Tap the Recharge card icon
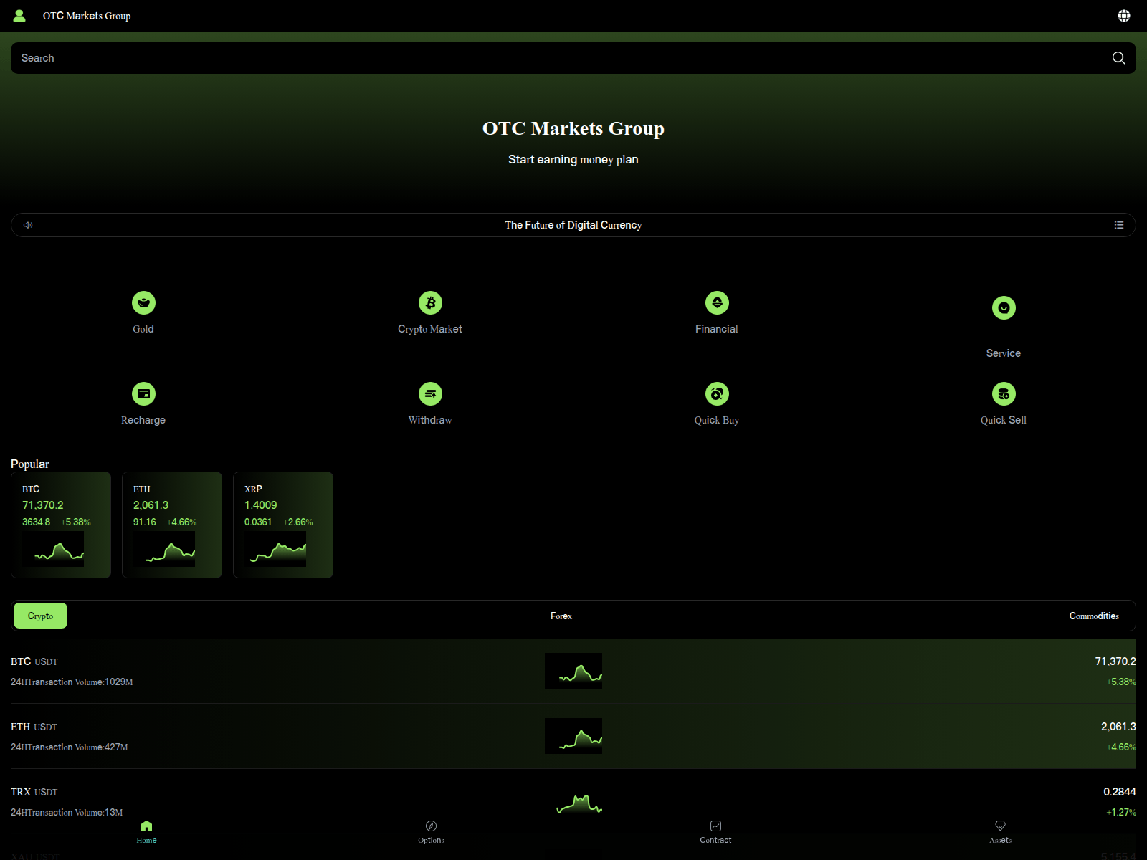 [x=143, y=393]
